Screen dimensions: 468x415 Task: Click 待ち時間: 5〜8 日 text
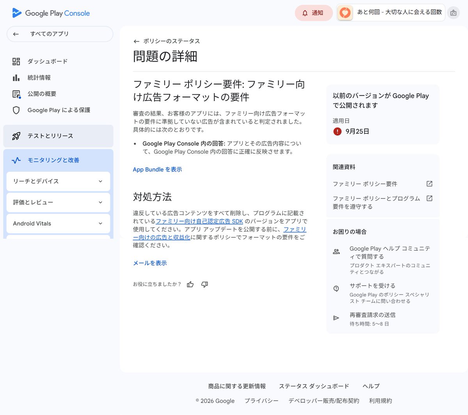369,324
